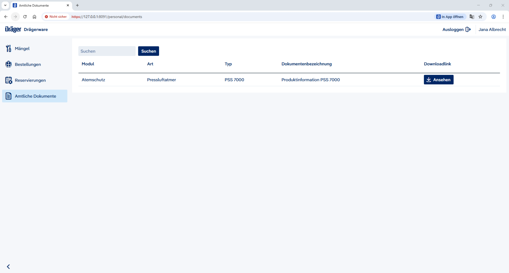Screen dimensions: 509x273
Task: Reload the page with the refresh icon
Action: pyautogui.click(x=25, y=17)
